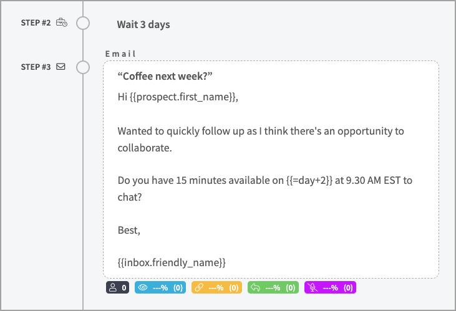Click the Step #2 wait briefcase-clock icon
Screen dimensions: 456x311
click(61, 23)
